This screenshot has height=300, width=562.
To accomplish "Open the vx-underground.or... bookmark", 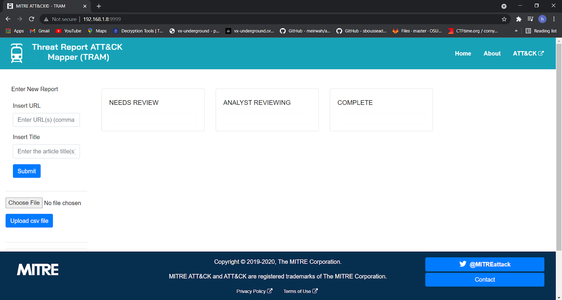I will [x=250, y=31].
